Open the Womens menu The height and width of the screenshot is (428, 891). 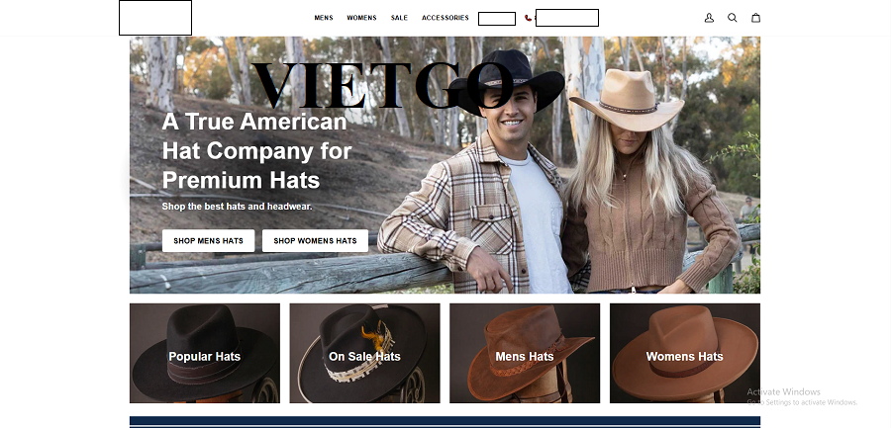click(361, 18)
